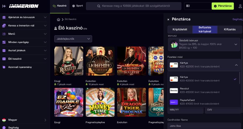243x129 pixels.
Task: Open the Segítség link in wallet panel
Action: pos(238,19)
